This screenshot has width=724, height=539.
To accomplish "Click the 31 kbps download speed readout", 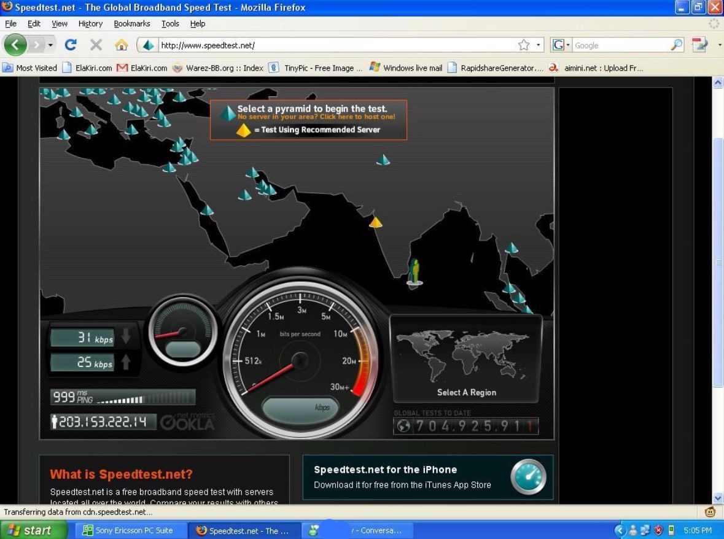I will point(82,338).
